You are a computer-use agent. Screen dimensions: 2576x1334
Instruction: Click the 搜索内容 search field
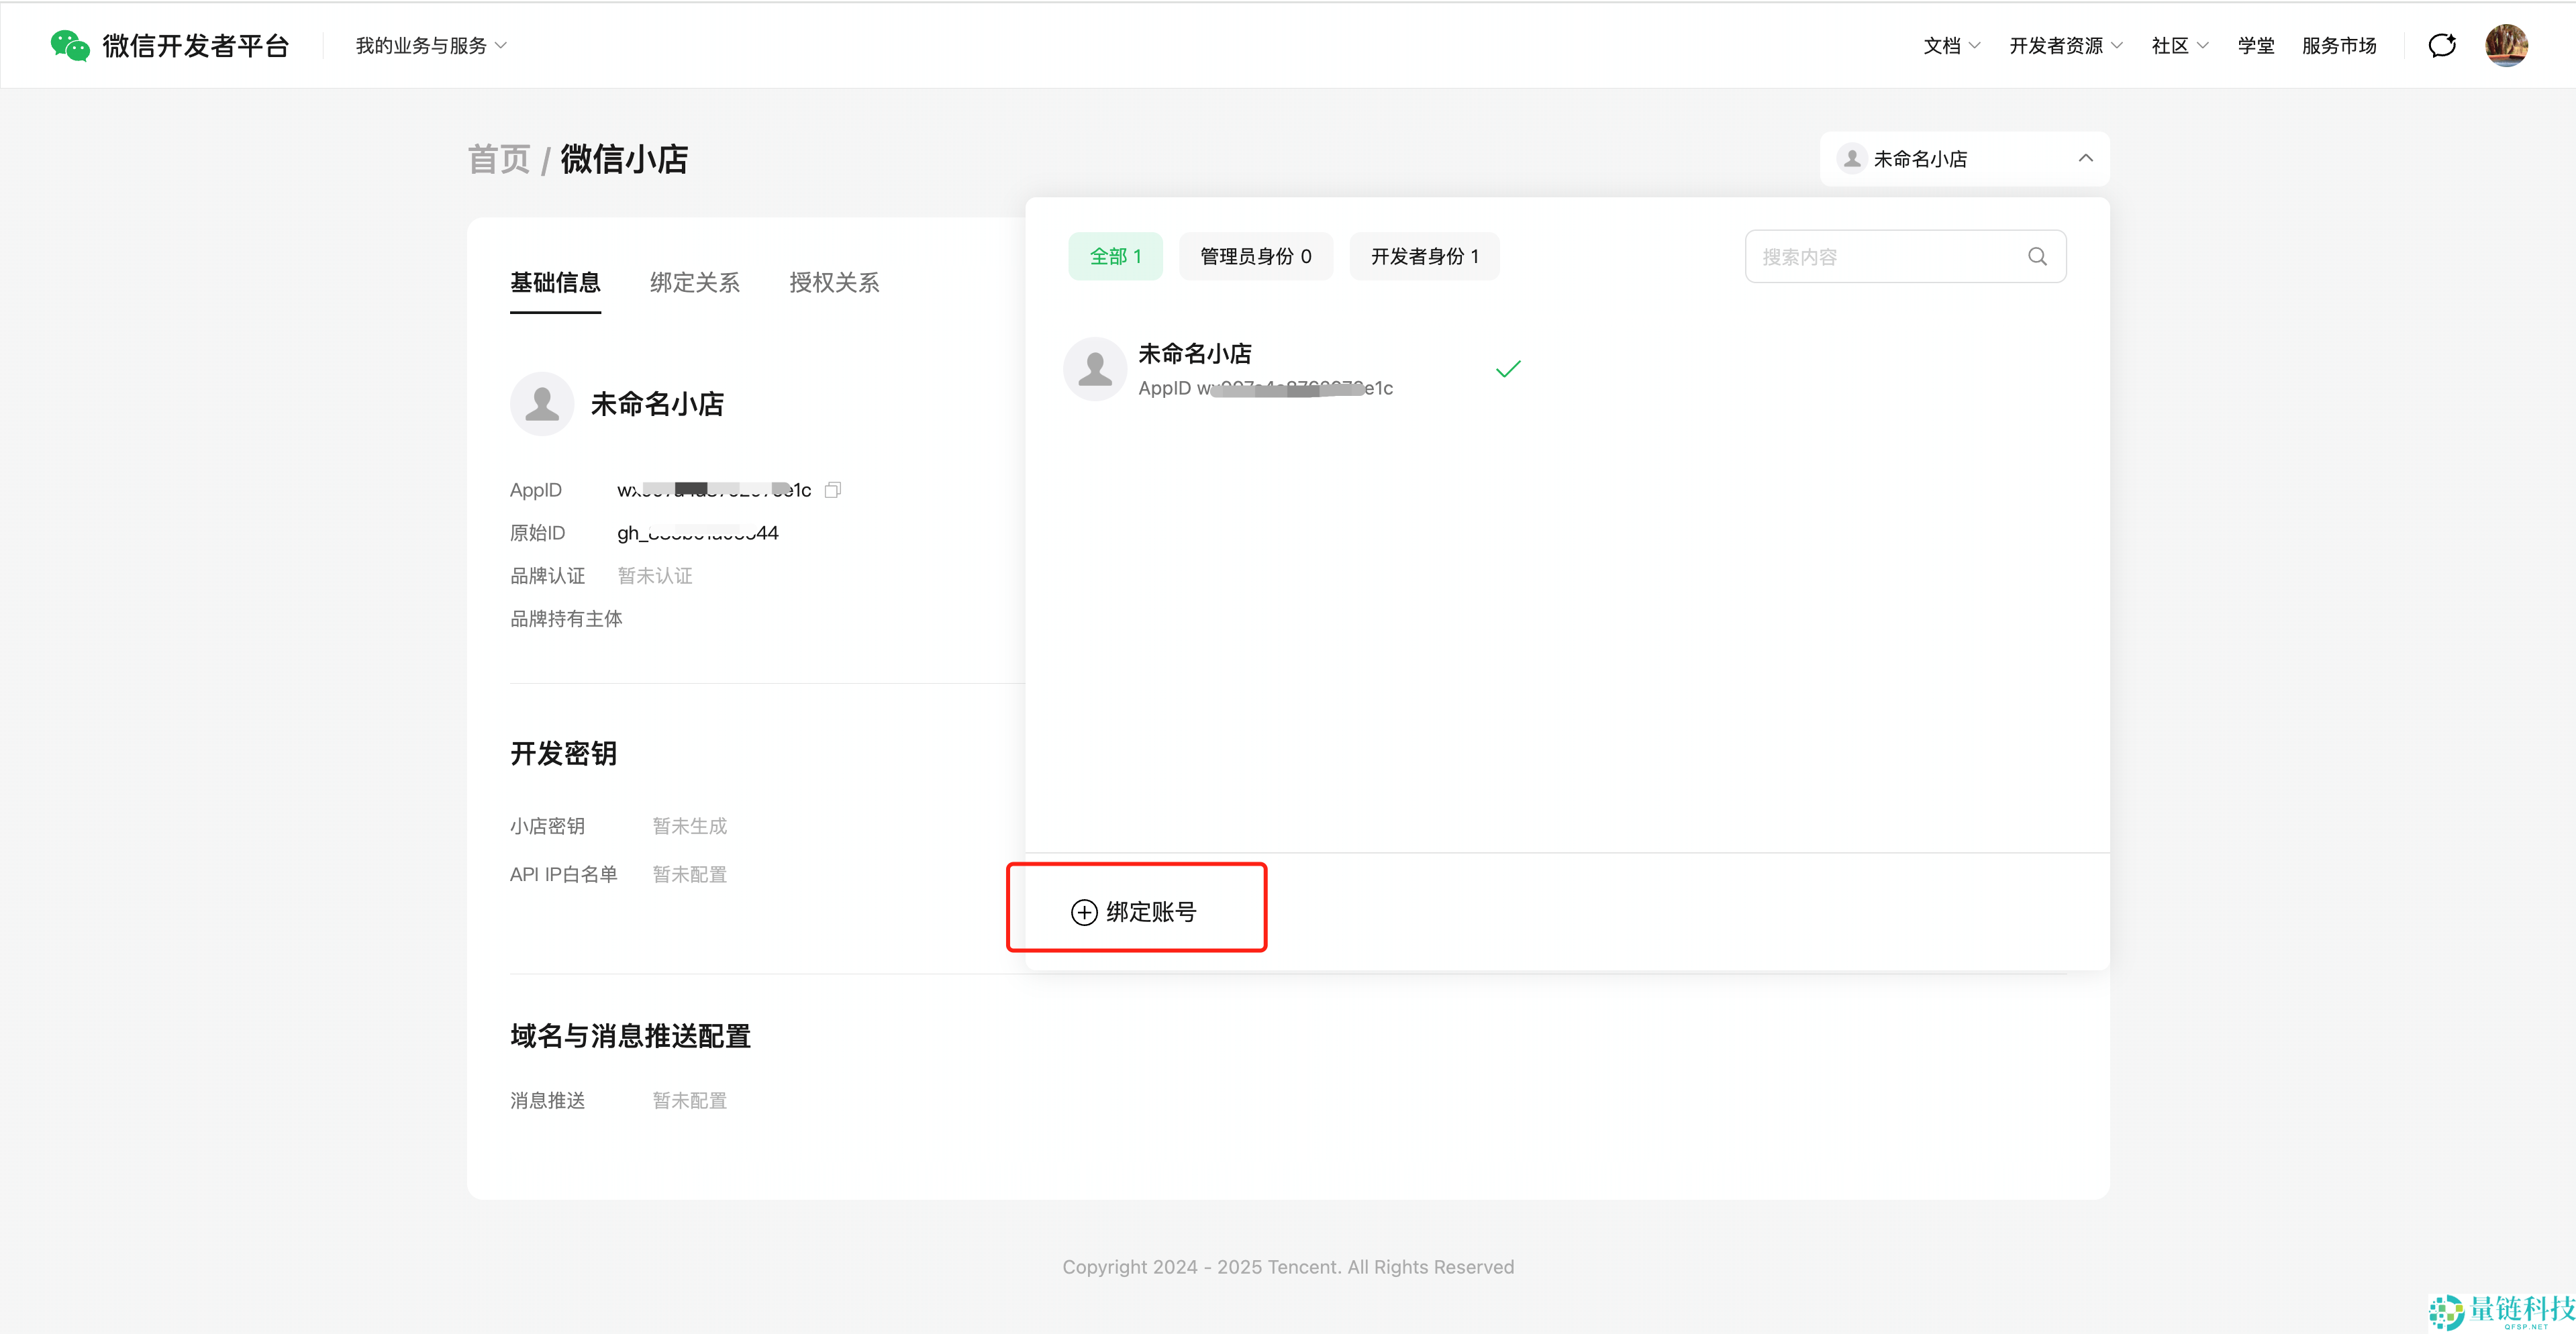point(1905,257)
